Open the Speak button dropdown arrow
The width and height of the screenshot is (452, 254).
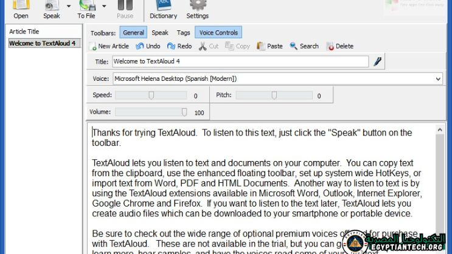pos(69,6)
